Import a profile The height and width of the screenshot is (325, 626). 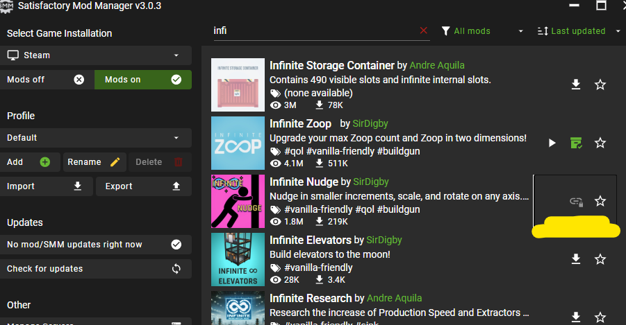pyautogui.click(x=47, y=186)
